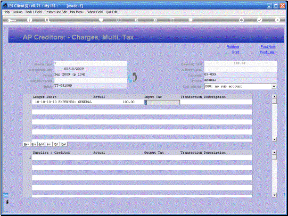
Task: Click the Retrieve link
Action: tap(233, 47)
